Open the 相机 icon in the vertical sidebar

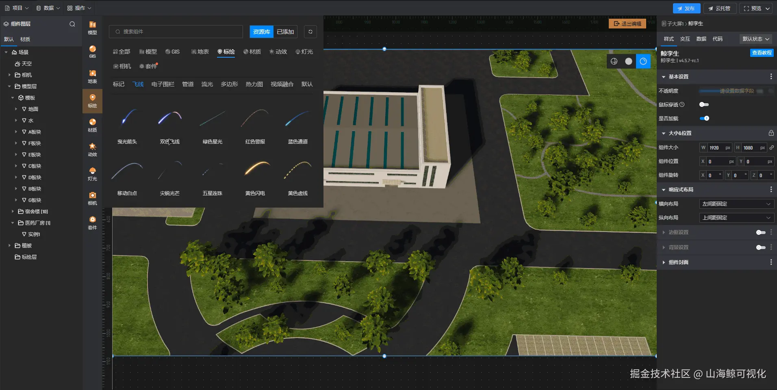[x=92, y=198]
